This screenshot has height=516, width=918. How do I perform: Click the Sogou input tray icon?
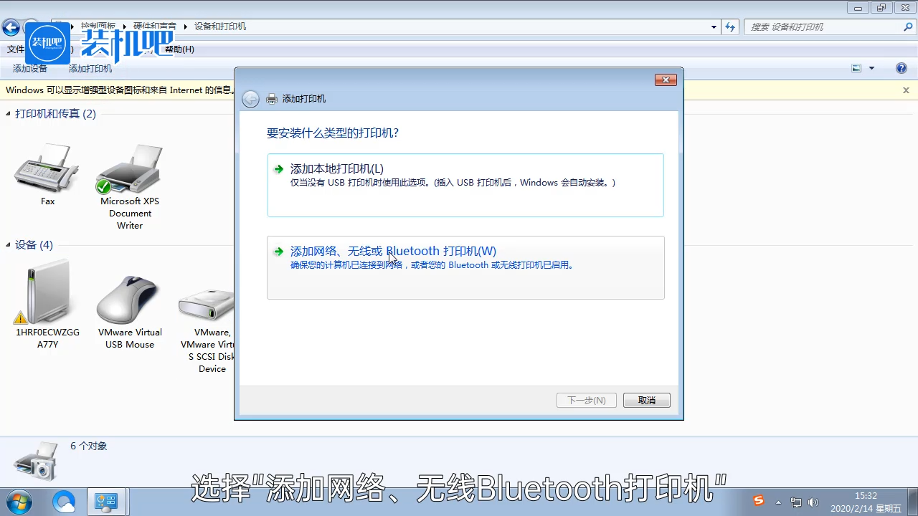[758, 501]
